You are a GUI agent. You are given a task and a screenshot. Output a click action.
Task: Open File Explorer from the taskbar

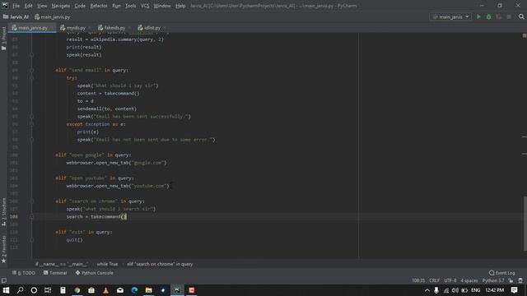pos(148,290)
